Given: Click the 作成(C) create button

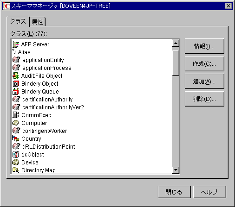Looking at the screenshot, I should click(x=204, y=63).
